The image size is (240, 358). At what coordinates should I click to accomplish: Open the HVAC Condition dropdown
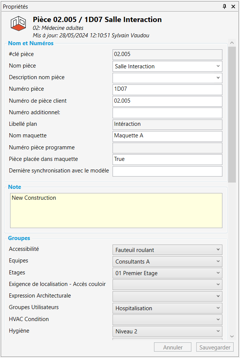click(218, 320)
